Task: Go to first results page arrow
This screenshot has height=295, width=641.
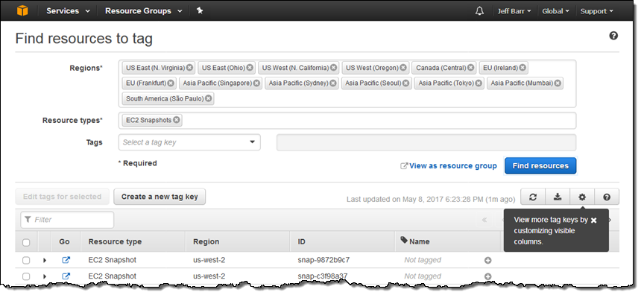Action: tap(484, 220)
